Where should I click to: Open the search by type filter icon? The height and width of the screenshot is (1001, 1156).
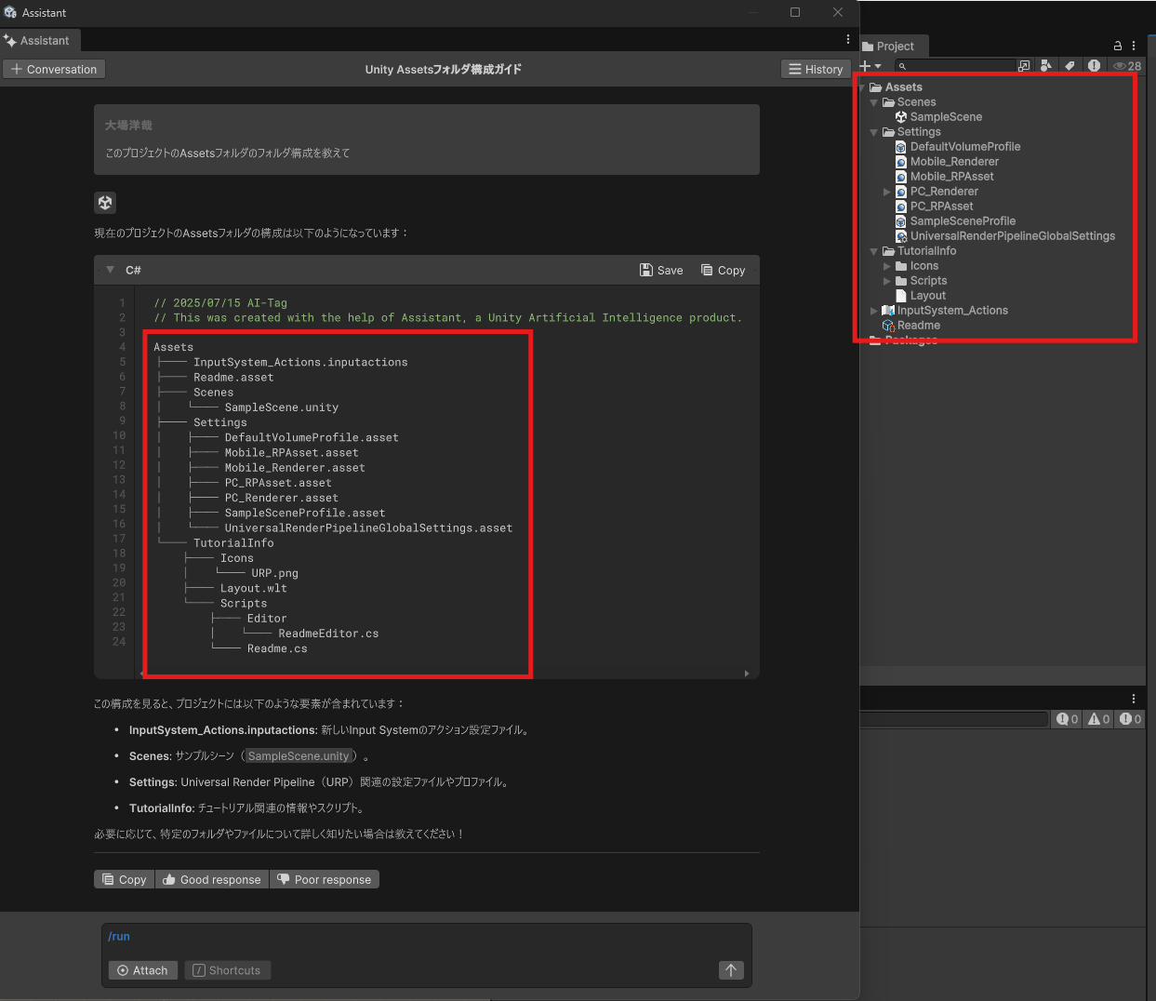(x=1046, y=66)
